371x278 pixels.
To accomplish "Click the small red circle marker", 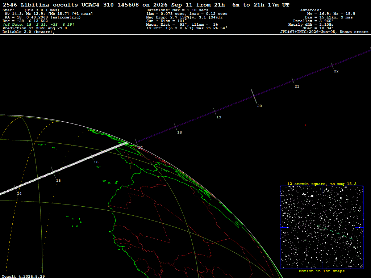I will (x=305, y=125).
